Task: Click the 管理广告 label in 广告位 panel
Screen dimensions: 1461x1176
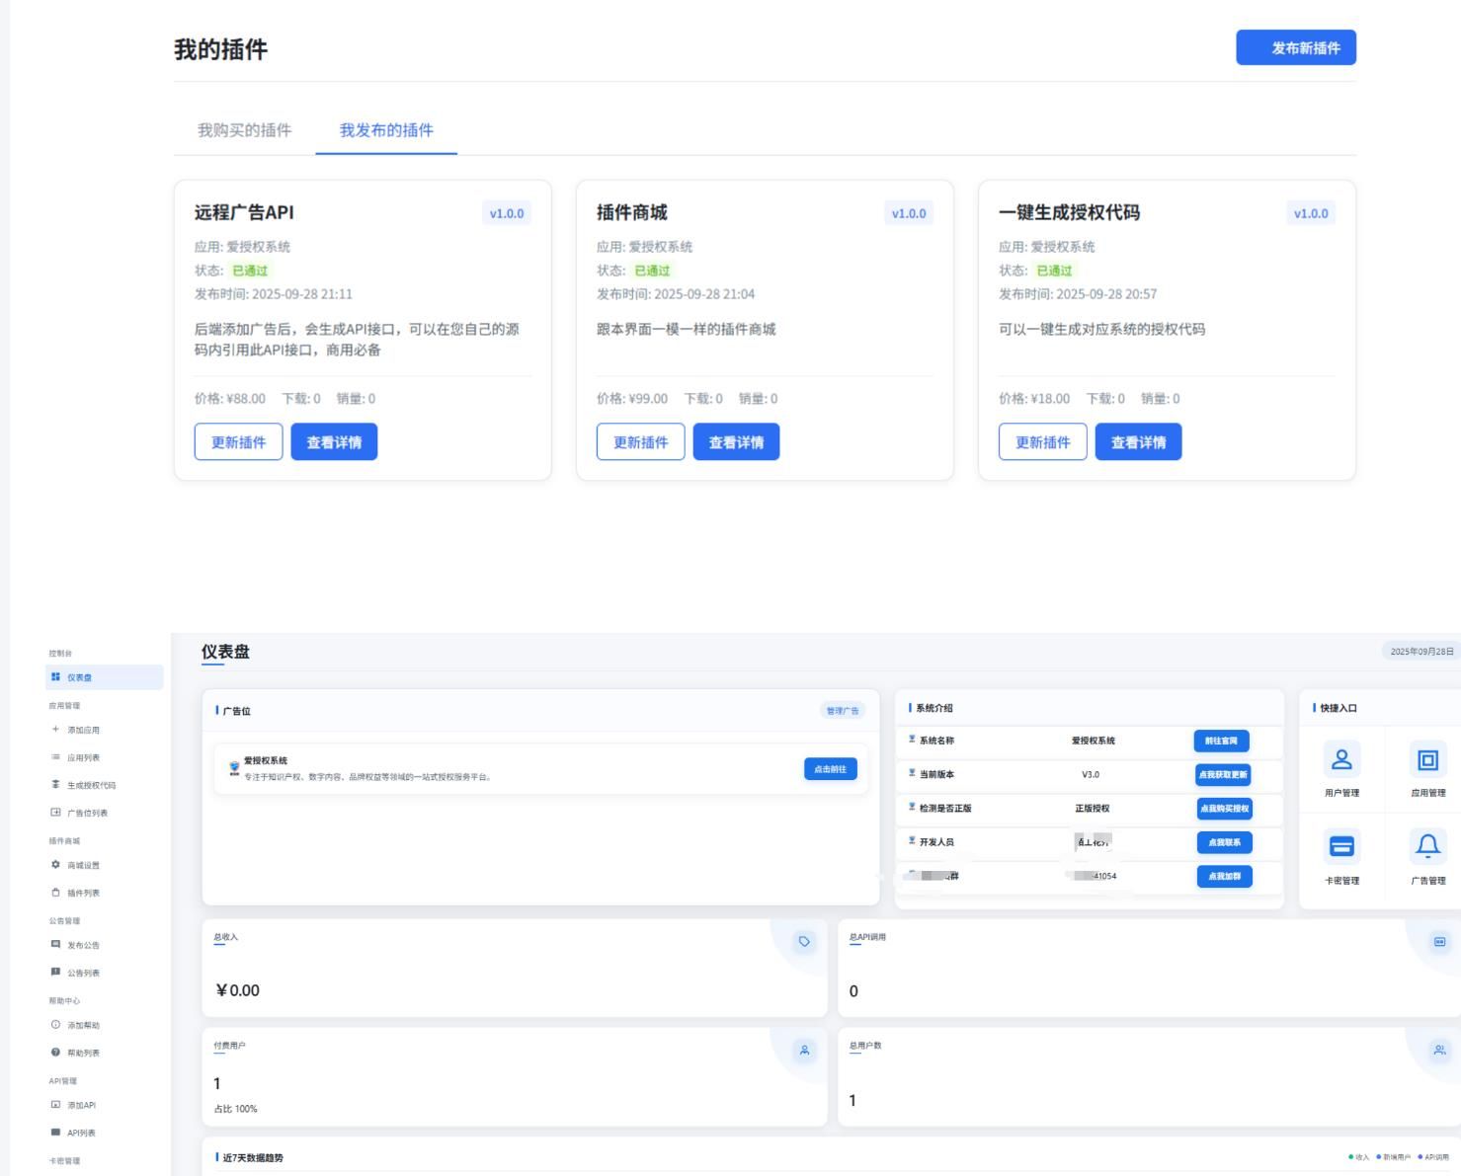Action: click(841, 709)
